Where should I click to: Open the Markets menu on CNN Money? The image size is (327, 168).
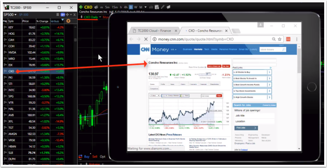[x=198, y=49]
